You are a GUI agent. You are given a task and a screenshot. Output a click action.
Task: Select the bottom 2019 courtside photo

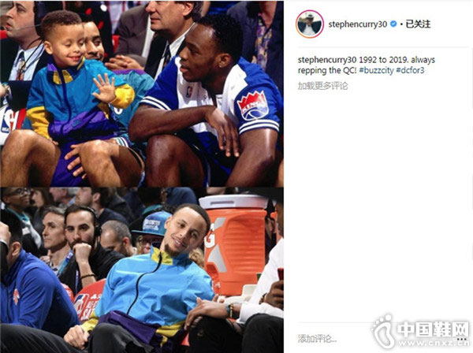point(142,269)
